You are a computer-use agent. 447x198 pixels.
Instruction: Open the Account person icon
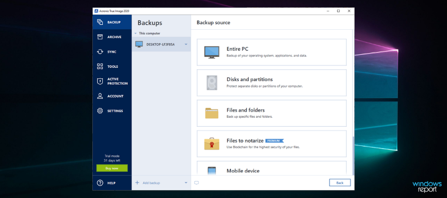click(x=100, y=96)
